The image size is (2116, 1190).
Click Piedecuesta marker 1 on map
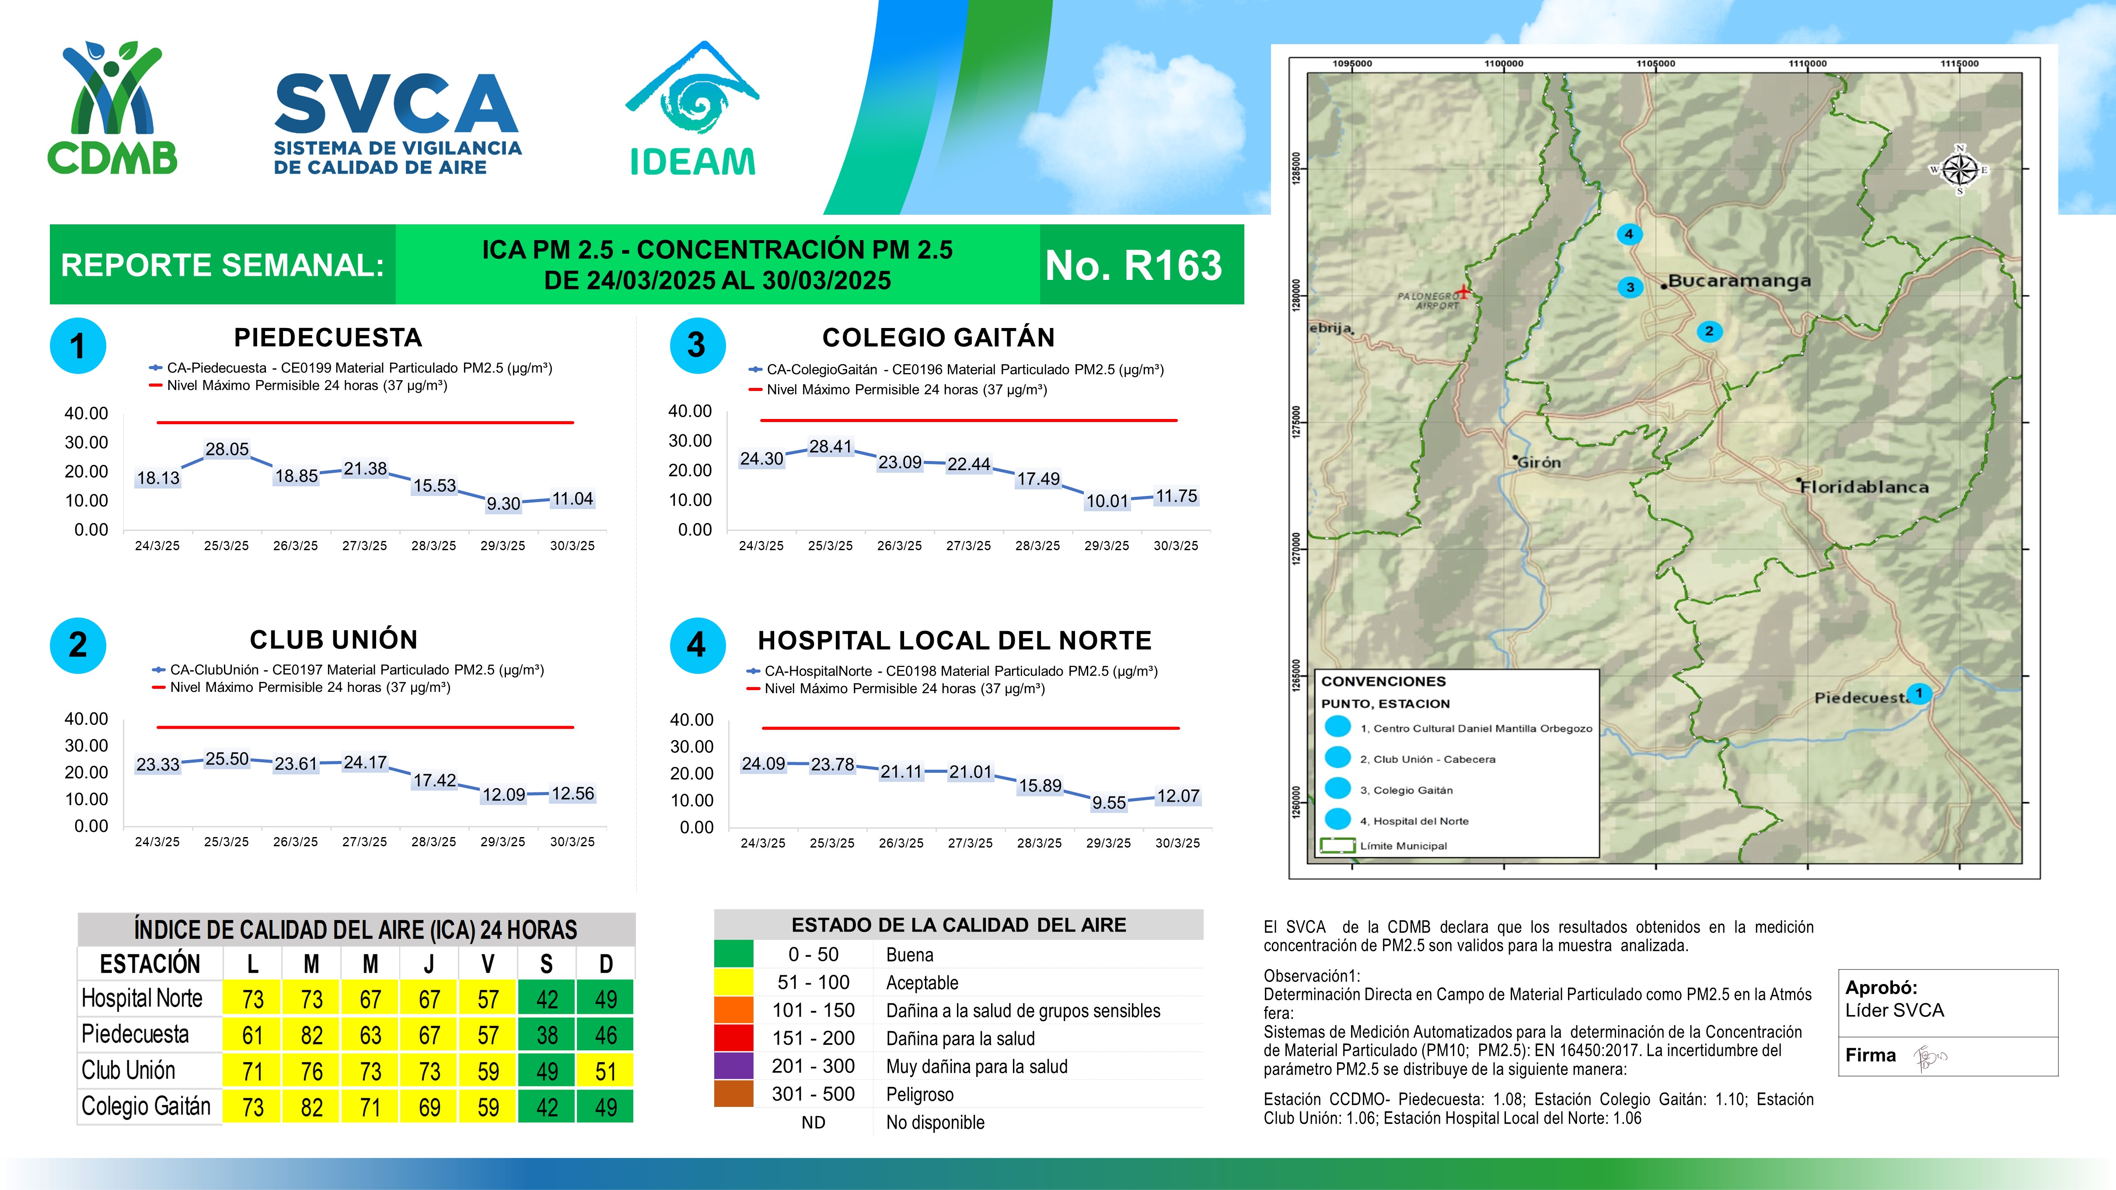click(x=1919, y=693)
